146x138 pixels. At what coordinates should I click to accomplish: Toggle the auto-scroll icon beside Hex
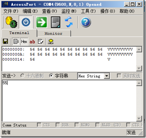(16, 41)
